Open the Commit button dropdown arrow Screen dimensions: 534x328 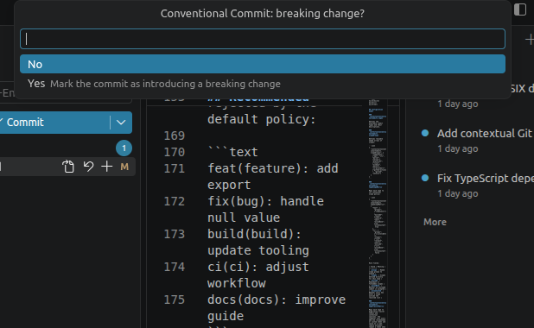121,123
